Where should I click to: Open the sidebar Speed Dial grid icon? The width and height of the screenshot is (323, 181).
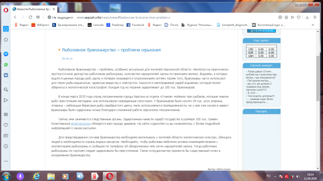(x=6, y=114)
